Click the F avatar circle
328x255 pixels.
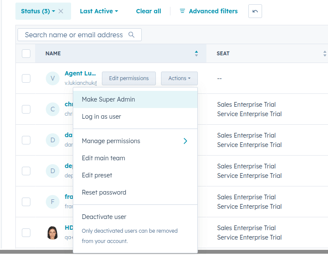[x=53, y=202]
